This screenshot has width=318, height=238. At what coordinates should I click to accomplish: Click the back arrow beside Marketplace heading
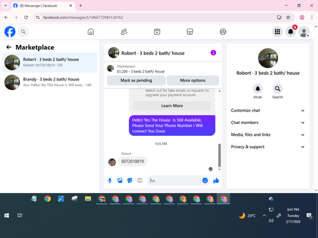(9, 47)
